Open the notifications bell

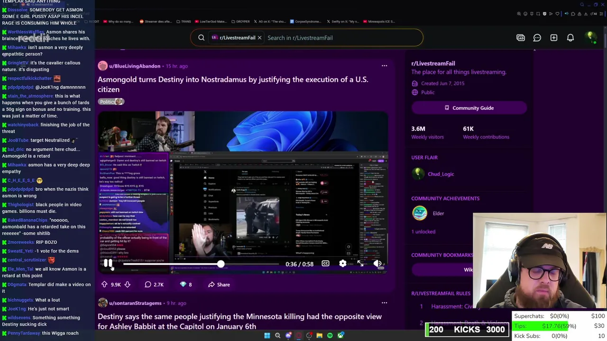(570, 37)
